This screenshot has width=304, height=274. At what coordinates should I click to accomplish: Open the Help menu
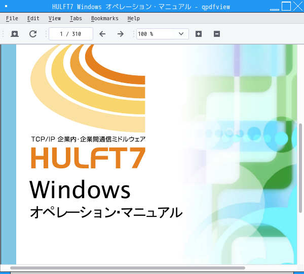[134, 18]
